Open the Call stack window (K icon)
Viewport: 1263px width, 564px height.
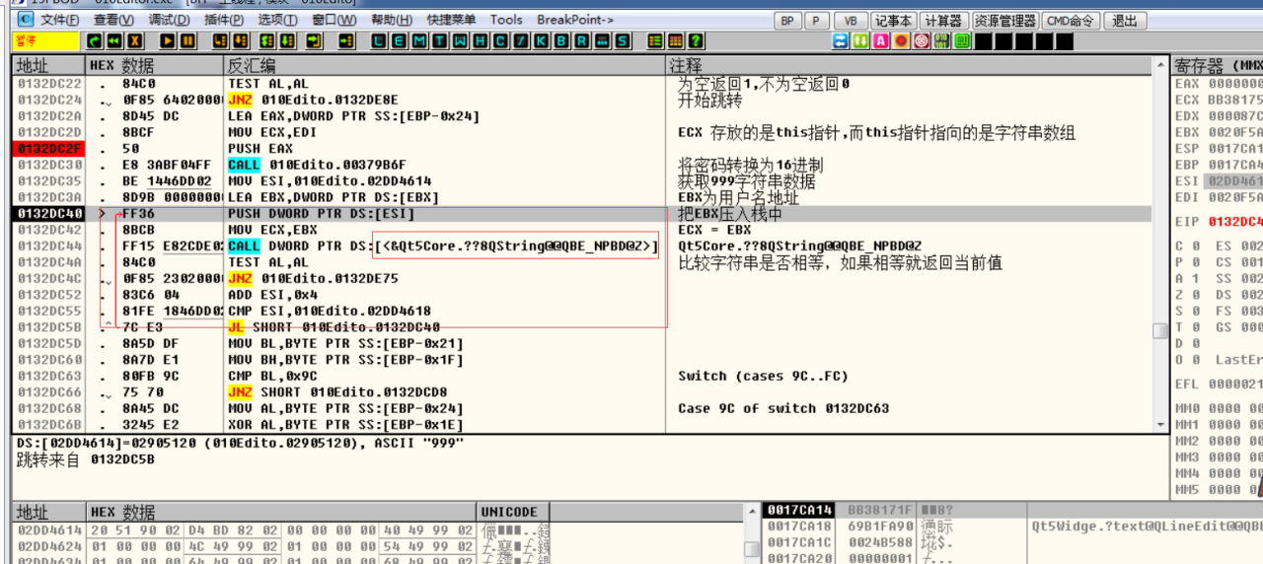[540, 41]
